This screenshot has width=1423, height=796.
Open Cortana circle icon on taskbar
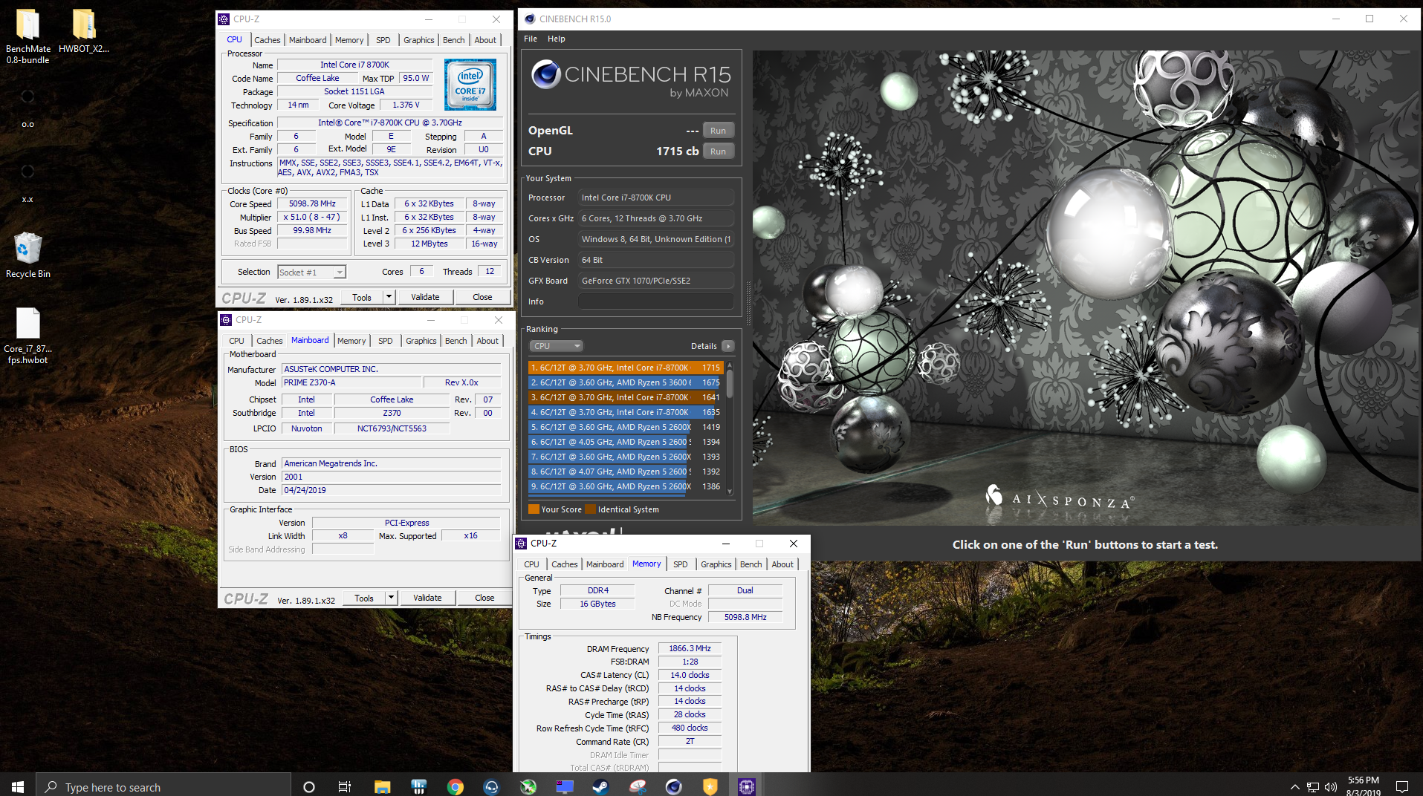click(309, 786)
